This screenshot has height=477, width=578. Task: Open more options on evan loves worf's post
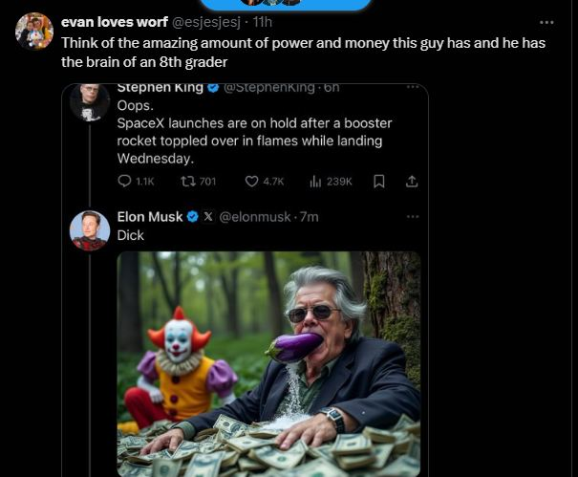[546, 22]
